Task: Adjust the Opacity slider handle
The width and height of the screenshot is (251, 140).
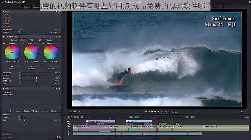Action: pyautogui.click(x=51, y=32)
